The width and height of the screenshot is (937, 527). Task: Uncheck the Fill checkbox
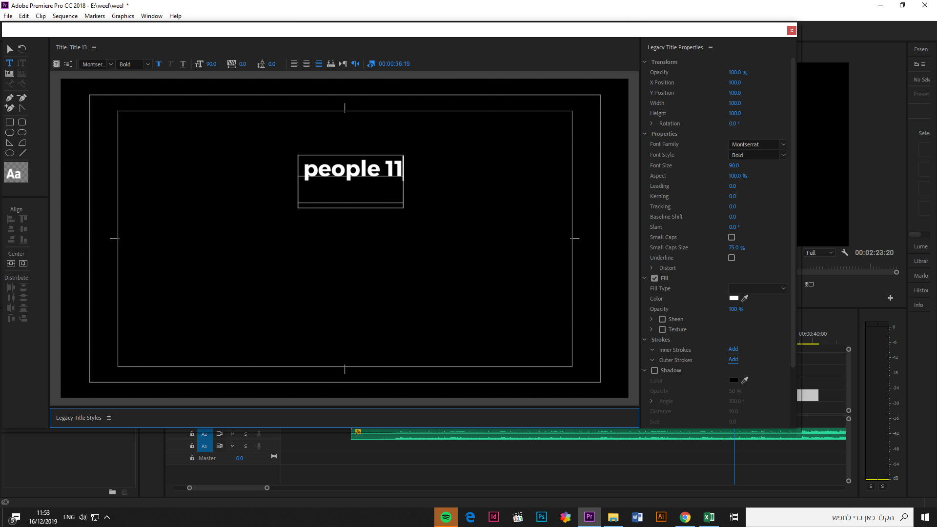(x=654, y=278)
